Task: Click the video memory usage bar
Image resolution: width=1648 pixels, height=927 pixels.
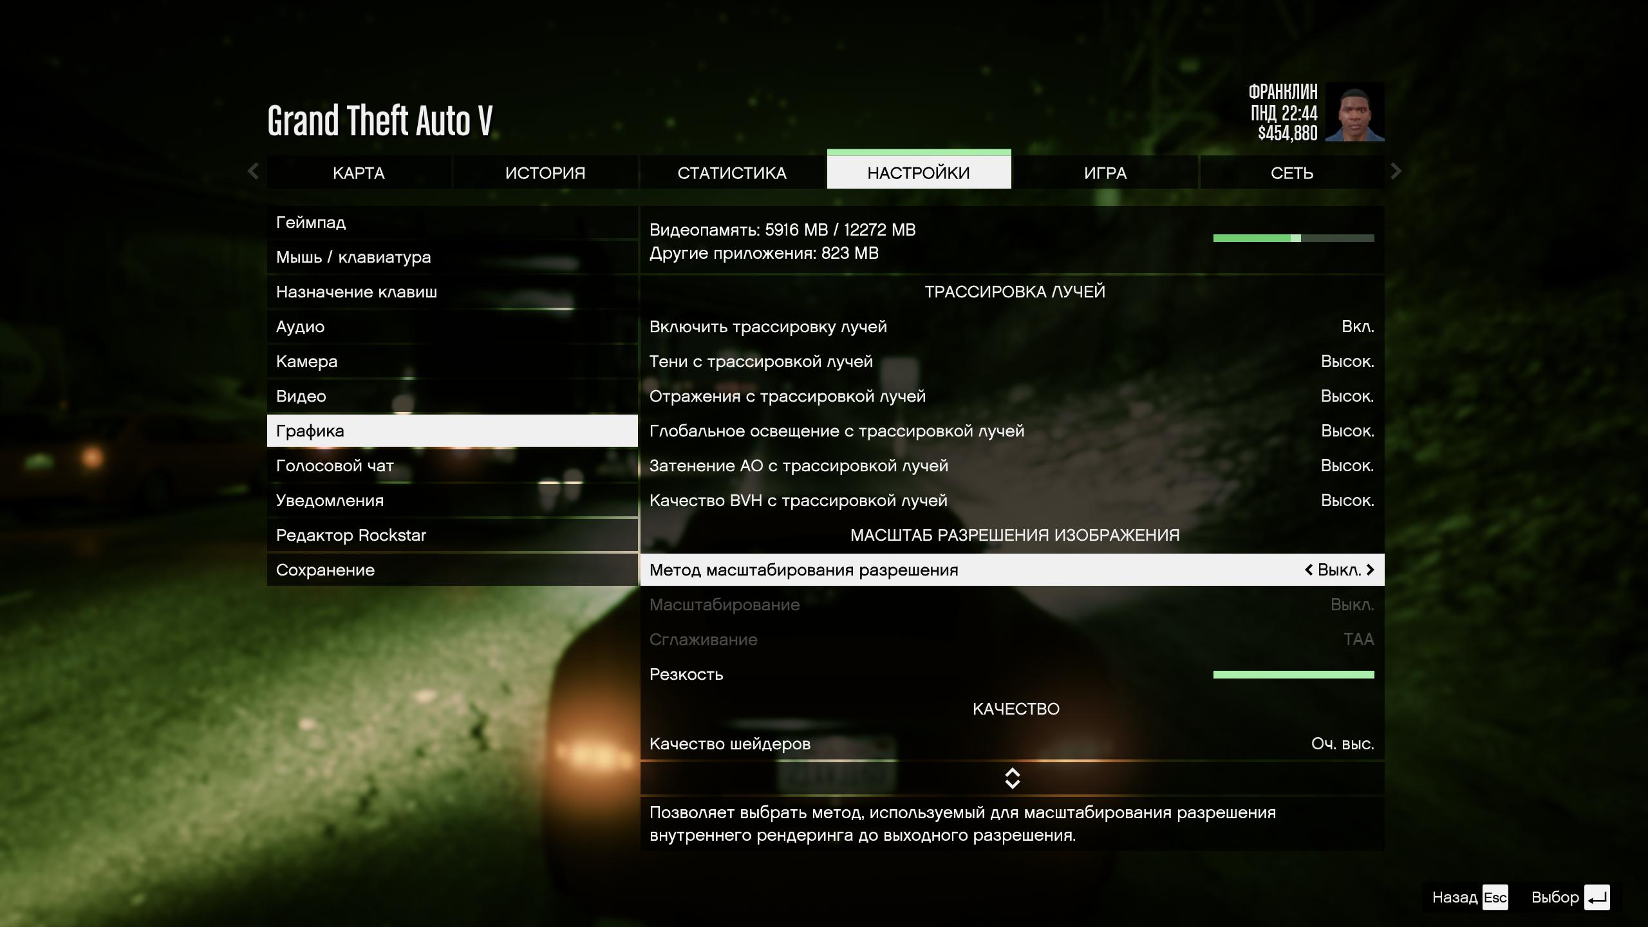Action: [x=1294, y=238]
